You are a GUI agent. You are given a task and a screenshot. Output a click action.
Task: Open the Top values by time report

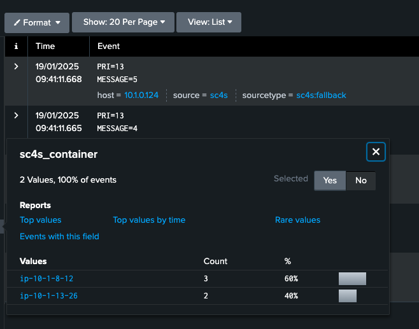point(149,220)
